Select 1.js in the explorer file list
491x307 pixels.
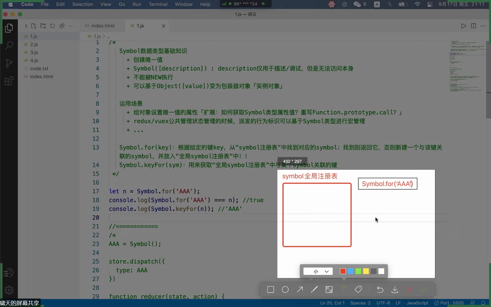point(49,36)
